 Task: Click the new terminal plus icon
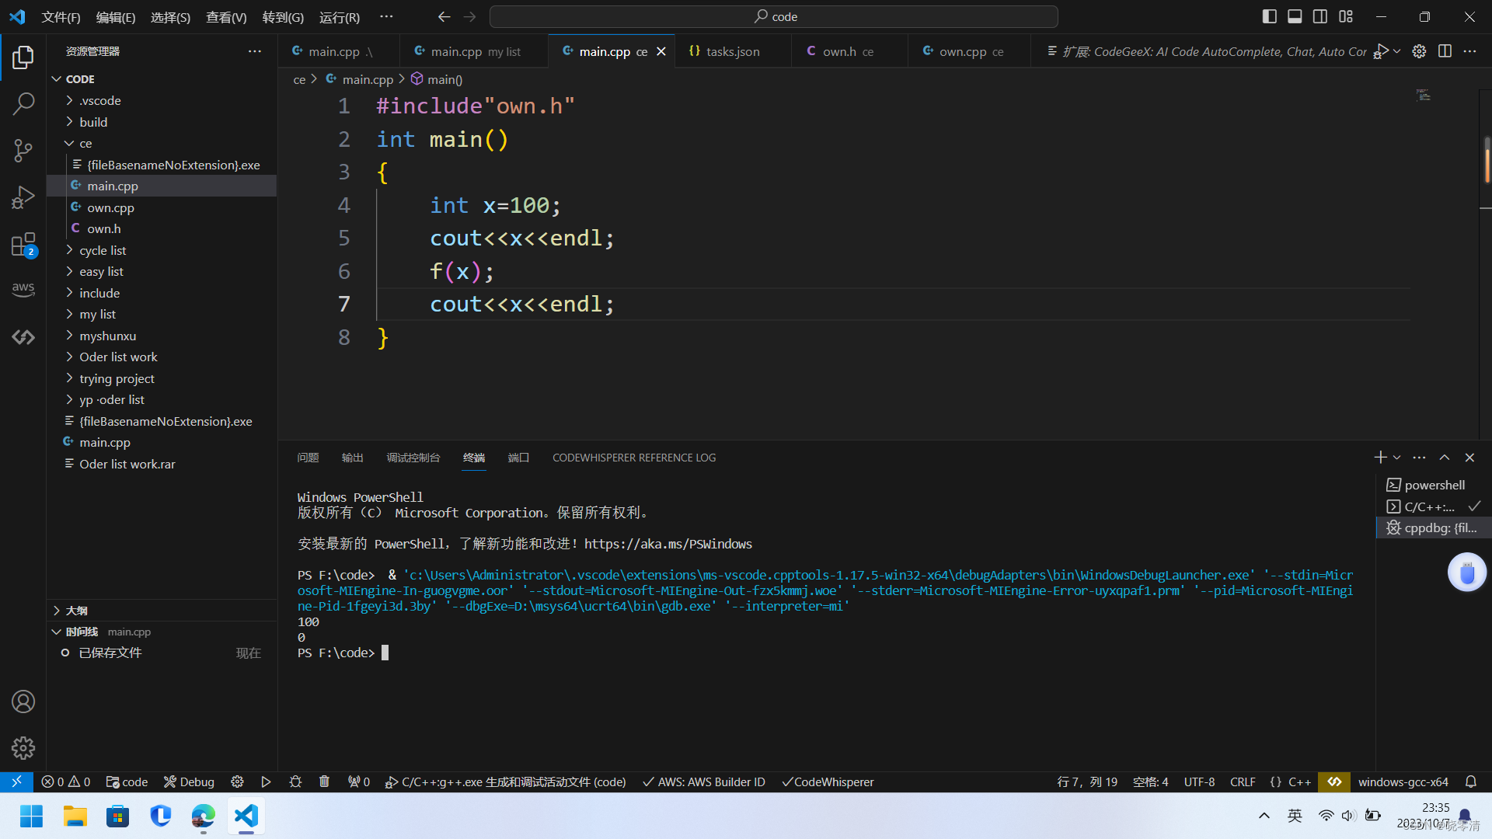(1380, 458)
